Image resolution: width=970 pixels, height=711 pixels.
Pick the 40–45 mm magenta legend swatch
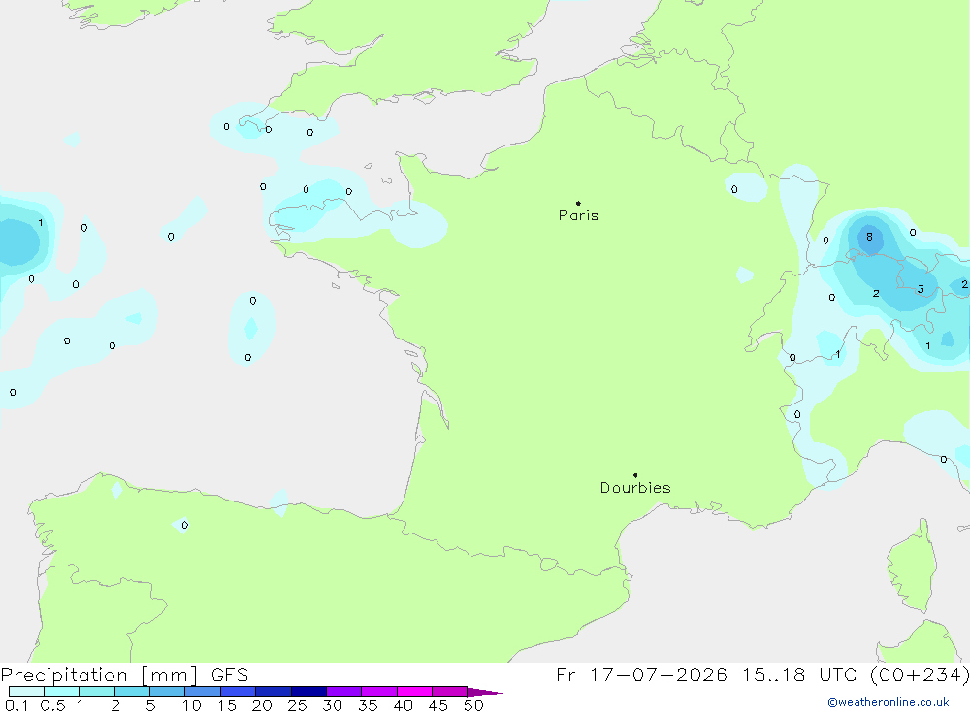[414, 692]
